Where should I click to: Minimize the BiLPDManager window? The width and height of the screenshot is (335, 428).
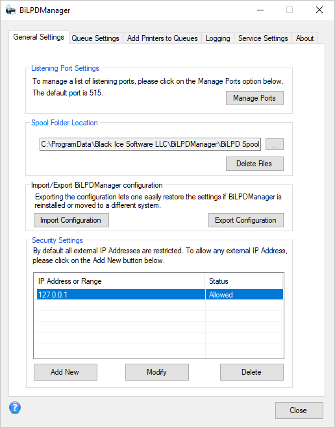pyautogui.click(x=260, y=10)
